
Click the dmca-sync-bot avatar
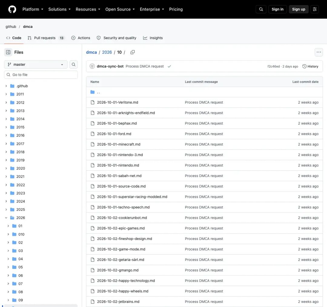point(92,66)
